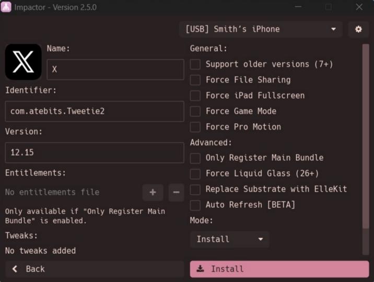Turn on Force Pro Motion
The width and height of the screenshot is (374, 282).
(x=195, y=127)
